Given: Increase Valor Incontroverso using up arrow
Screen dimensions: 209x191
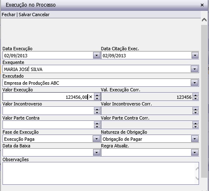Looking at the screenshot, I should coord(97,109).
